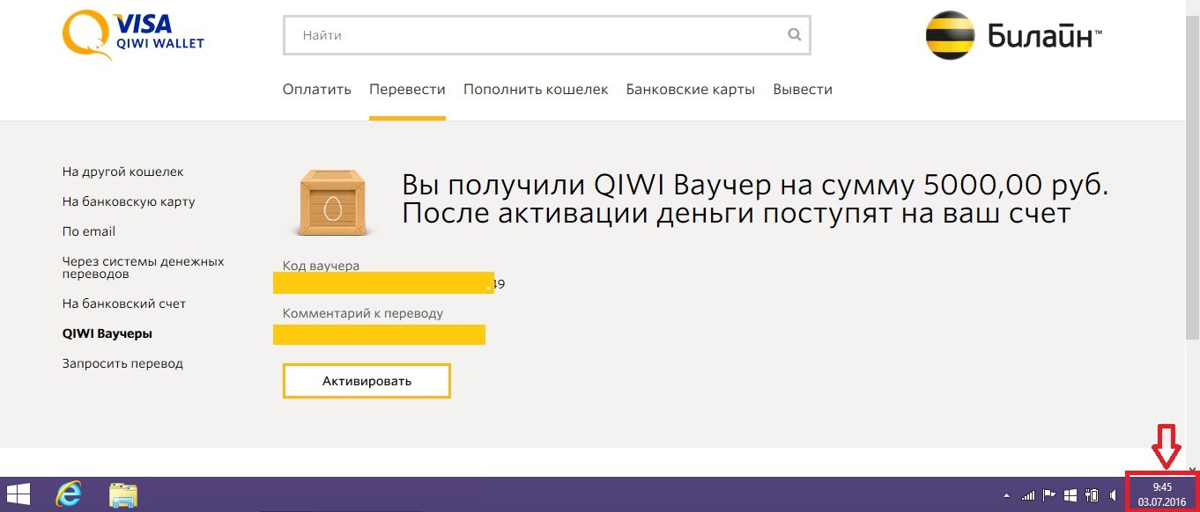1200x512 pixels.
Task: Click the Комментарий к переводу label
Action: [x=363, y=313]
